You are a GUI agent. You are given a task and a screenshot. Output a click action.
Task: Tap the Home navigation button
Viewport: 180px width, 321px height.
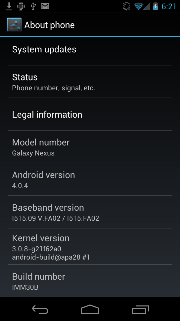90,310
